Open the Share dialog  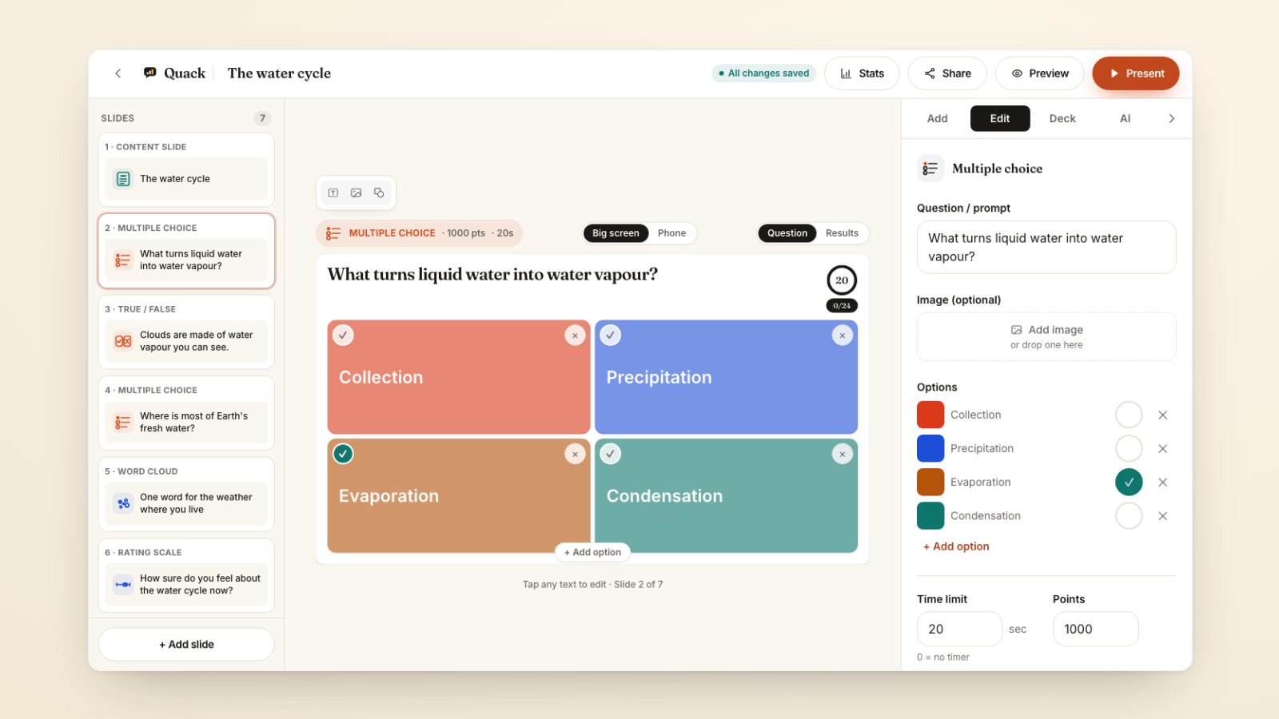[x=947, y=73]
